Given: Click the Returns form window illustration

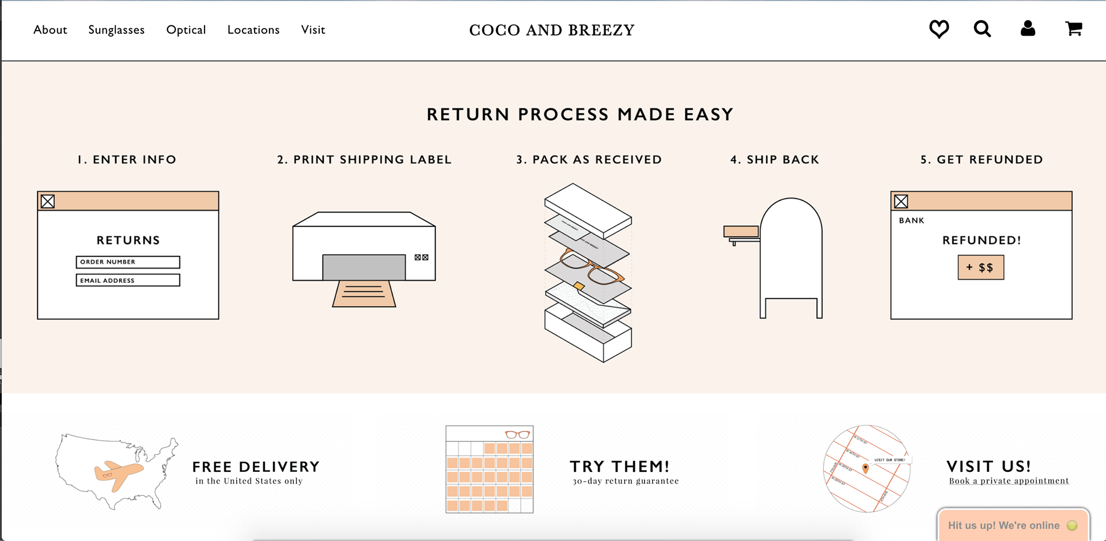Looking at the screenshot, I should pyautogui.click(x=128, y=255).
